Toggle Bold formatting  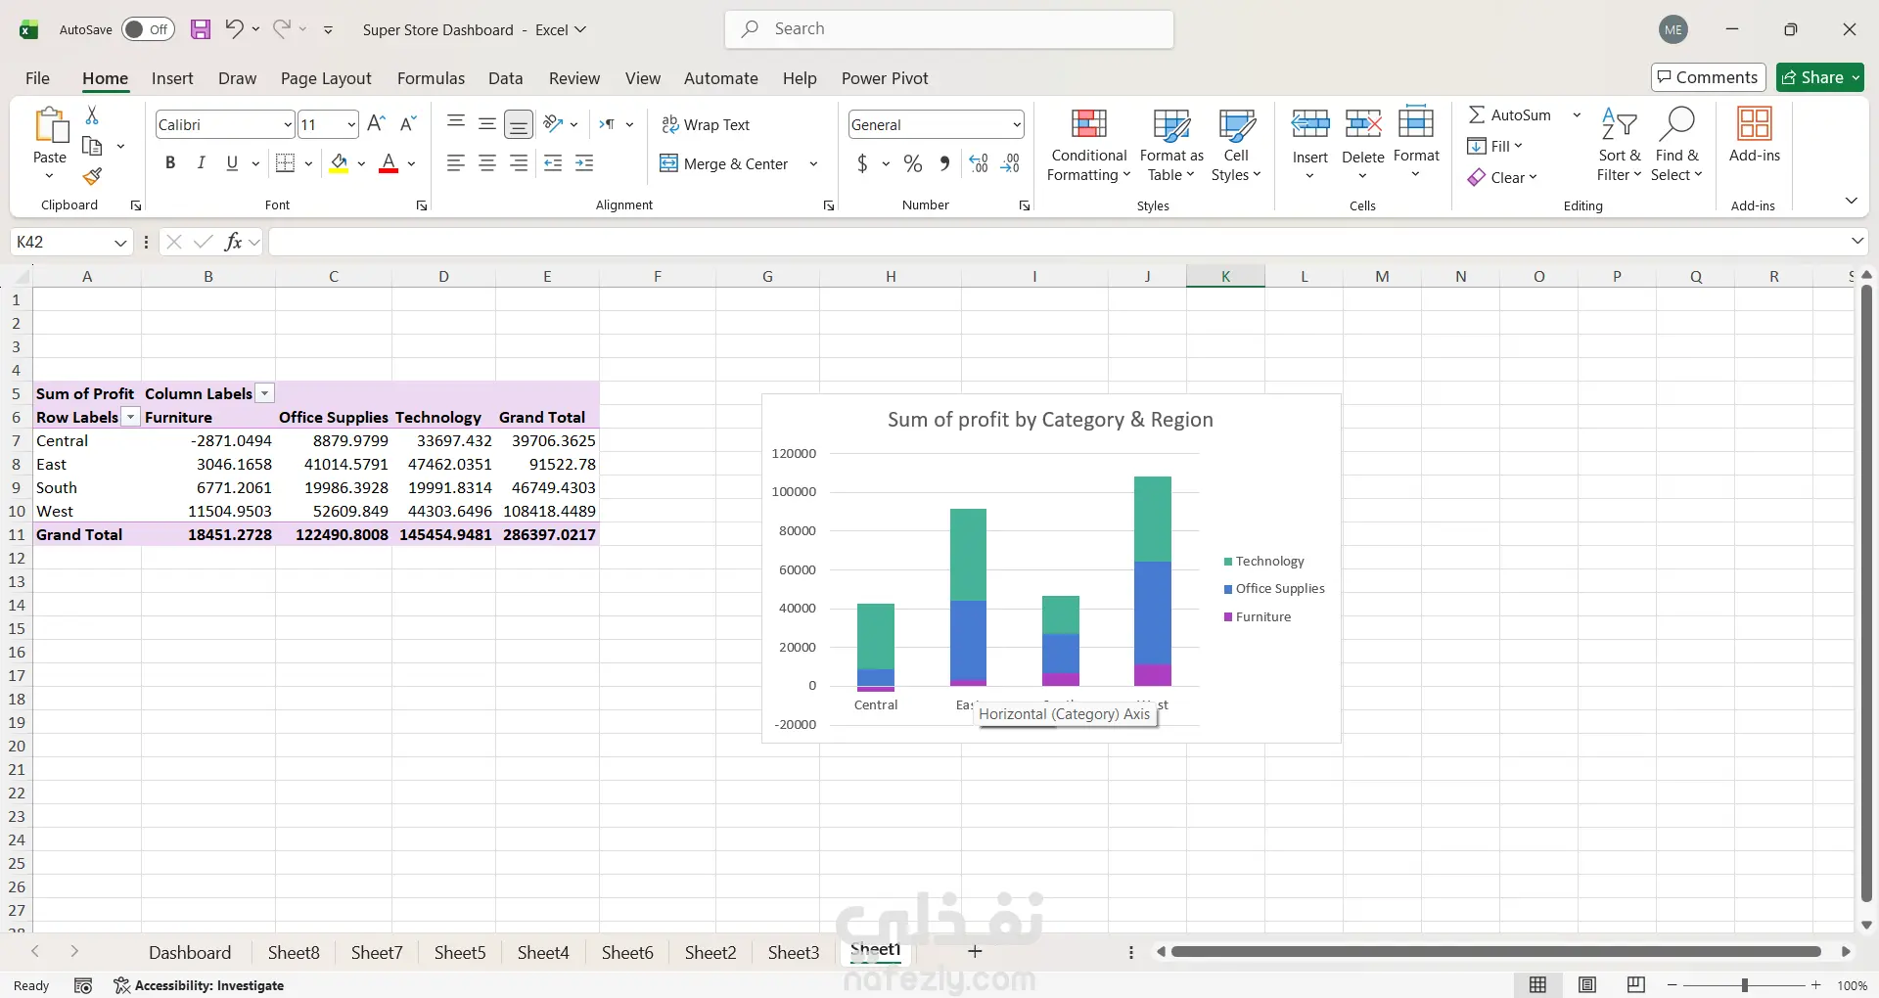click(x=170, y=163)
